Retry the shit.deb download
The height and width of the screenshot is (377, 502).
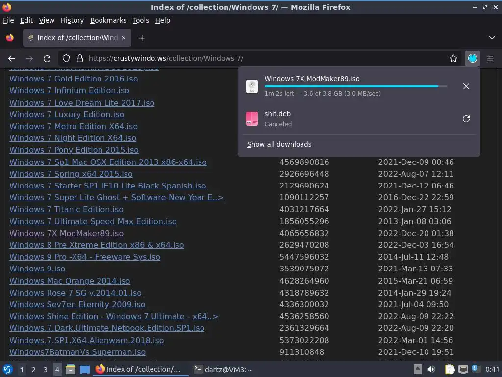click(x=466, y=119)
